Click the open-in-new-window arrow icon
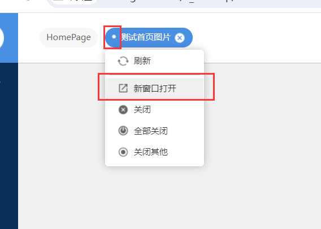321x229 pixels. pos(123,88)
